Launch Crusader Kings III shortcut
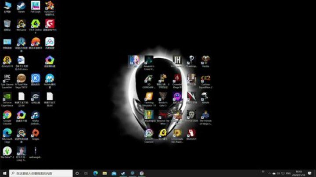316x177 pixels. pyautogui.click(x=177, y=81)
